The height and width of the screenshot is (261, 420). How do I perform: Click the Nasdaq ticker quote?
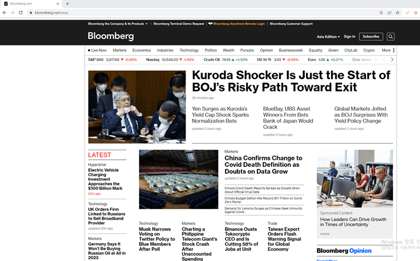point(170,60)
